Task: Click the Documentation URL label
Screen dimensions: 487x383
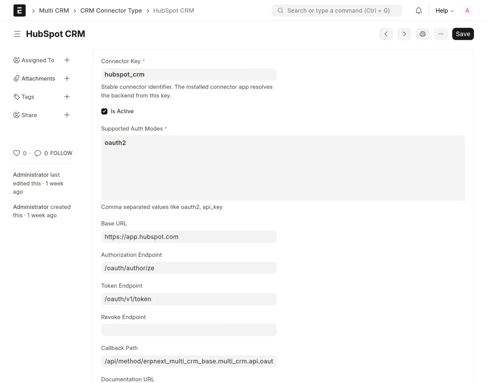Action: click(127, 379)
